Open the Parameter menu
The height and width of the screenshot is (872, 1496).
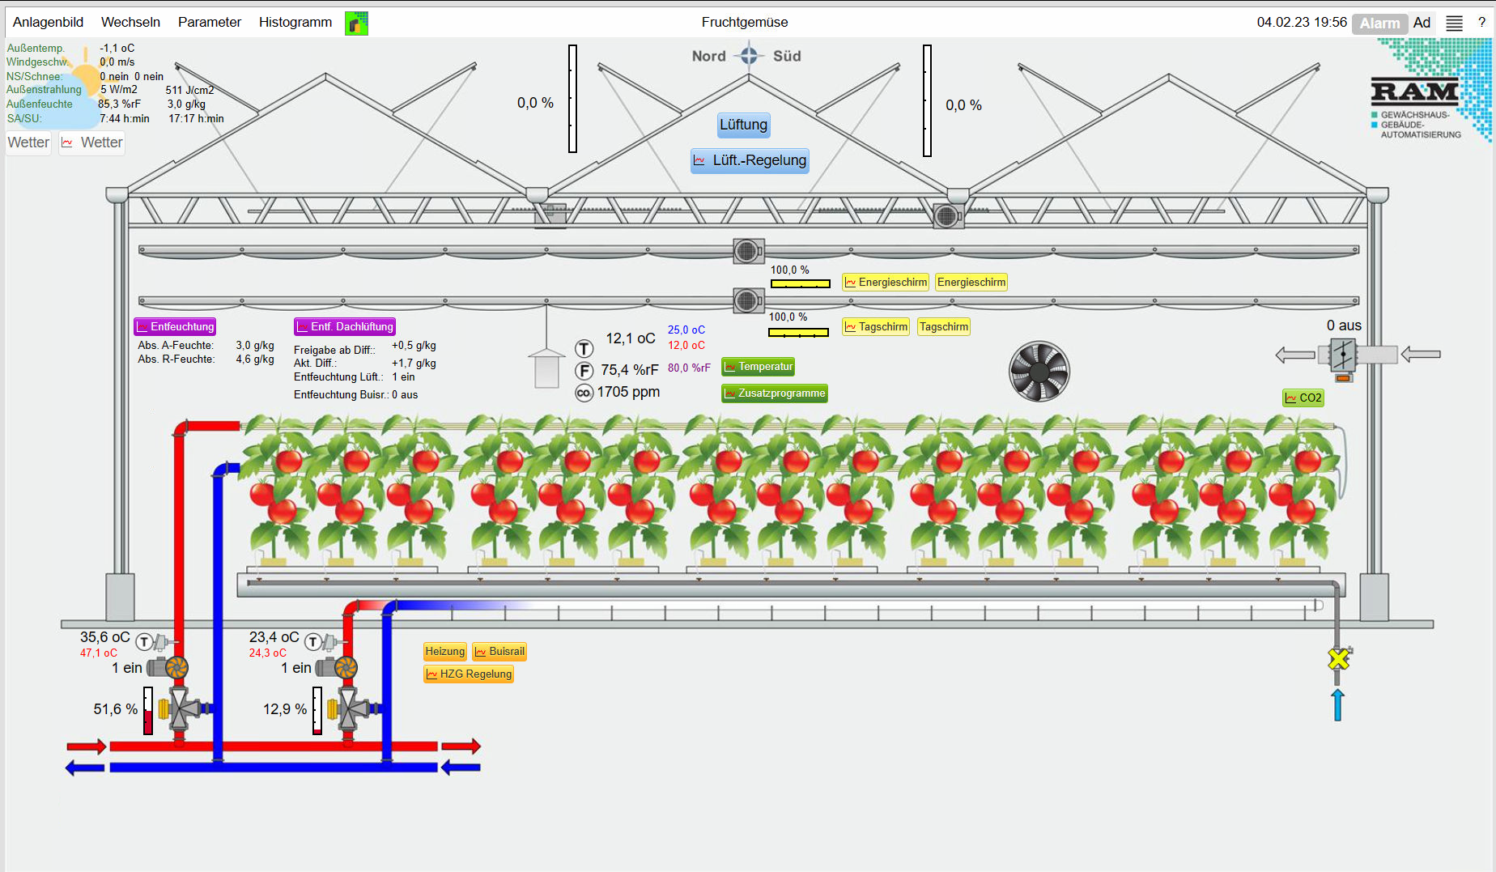[x=209, y=23]
